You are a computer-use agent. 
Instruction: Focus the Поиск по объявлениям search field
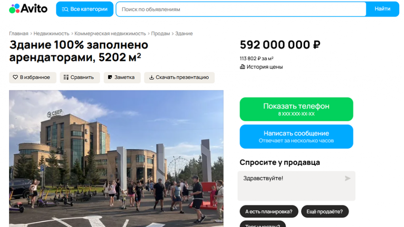point(241,9)
